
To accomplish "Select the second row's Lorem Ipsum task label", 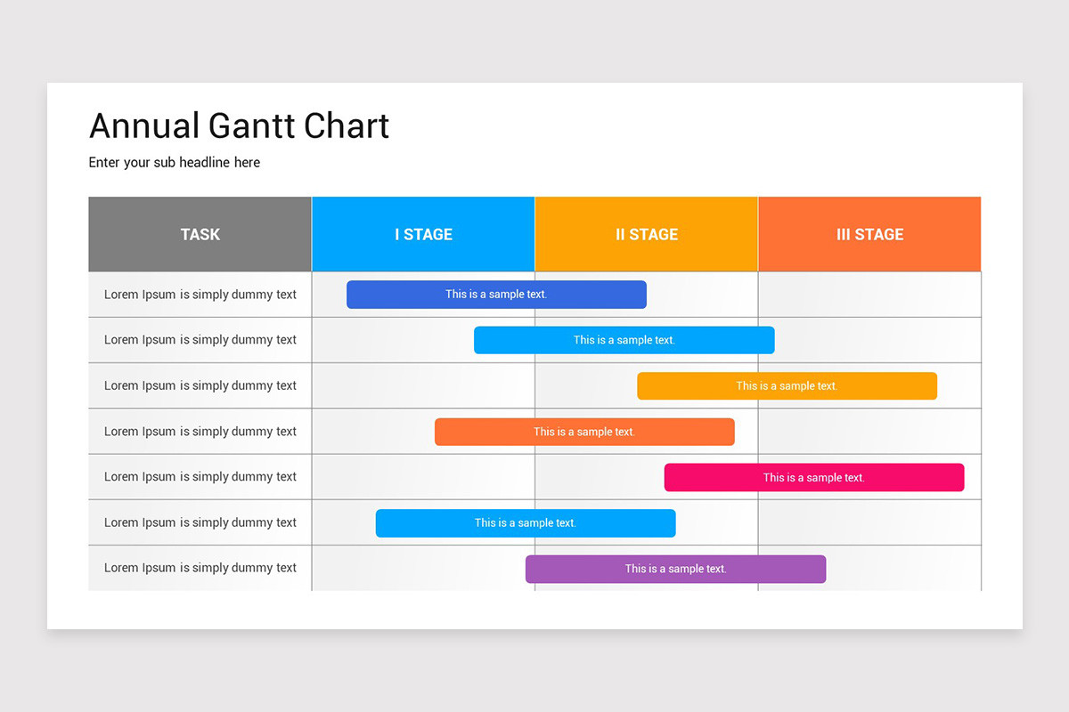I will [x=200, y=340].
